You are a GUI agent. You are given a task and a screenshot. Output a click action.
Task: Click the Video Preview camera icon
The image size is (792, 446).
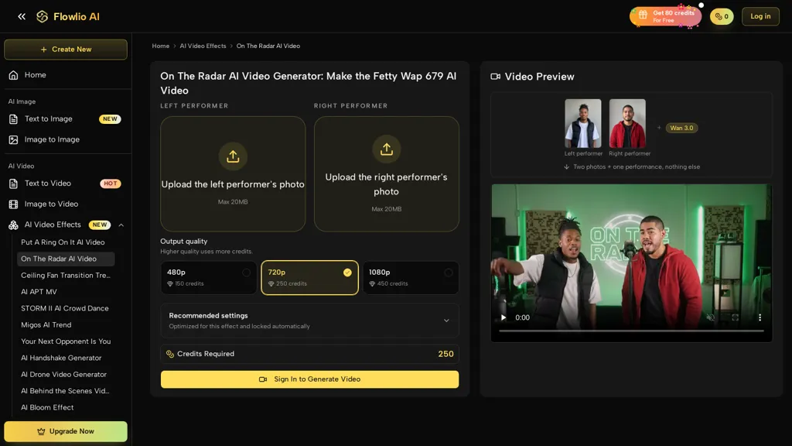tap(496, 77)
